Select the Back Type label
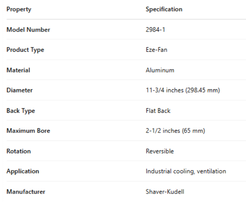 [x=21, y=111]
